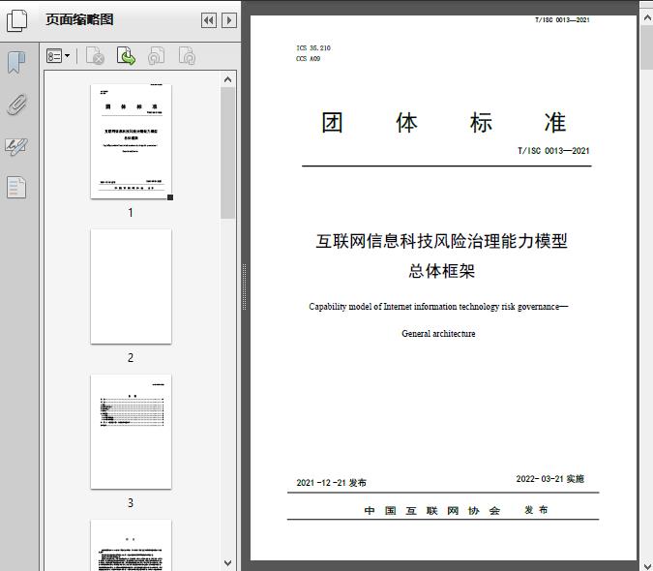Click standard number T/ISC 0013—2021 under heading
This screenshot has height=571, width=653.
553,151
